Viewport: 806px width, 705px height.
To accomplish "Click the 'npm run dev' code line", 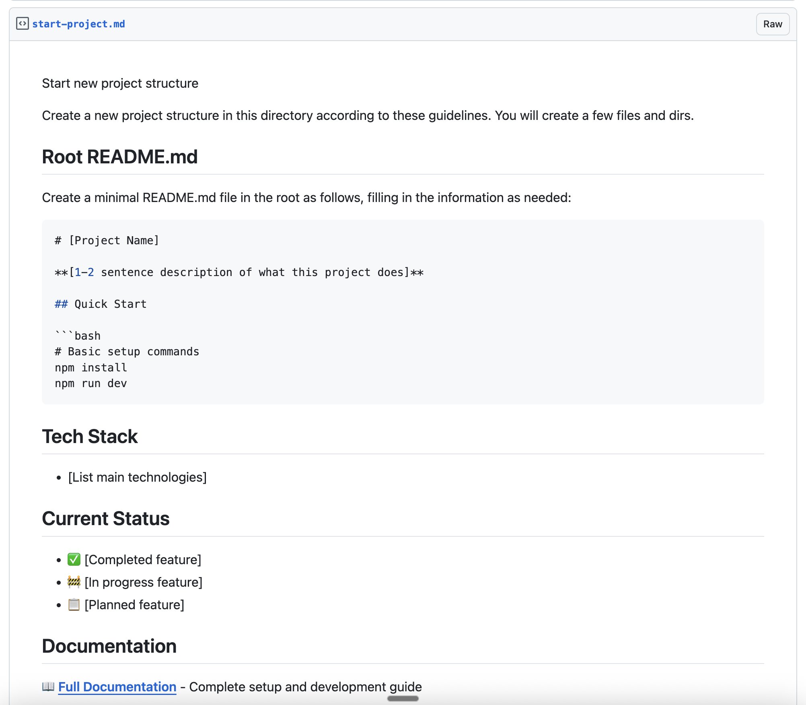I will [x=91, y=383].
